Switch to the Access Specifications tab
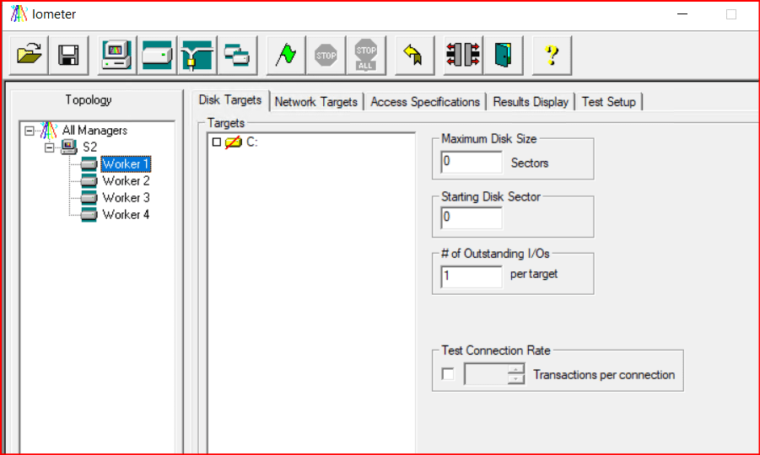Screen dimensions: 760x455 (x=425, y=102)
